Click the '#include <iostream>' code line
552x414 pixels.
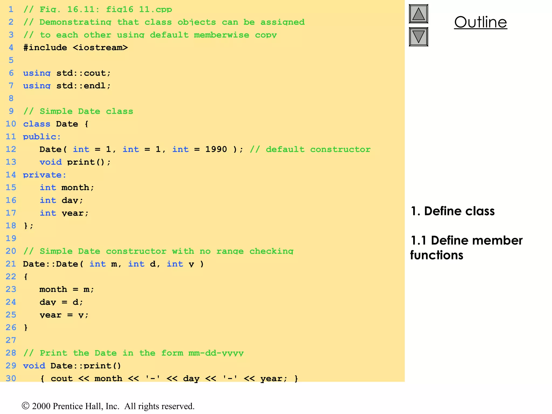[75, 48]
